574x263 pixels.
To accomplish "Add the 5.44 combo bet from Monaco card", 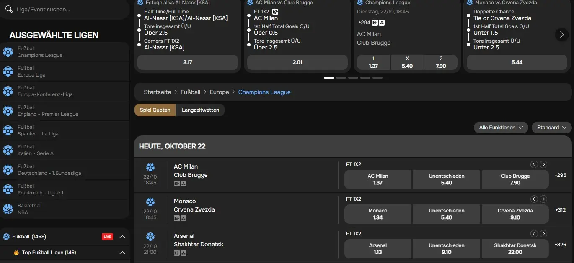I will pos(517,62).
